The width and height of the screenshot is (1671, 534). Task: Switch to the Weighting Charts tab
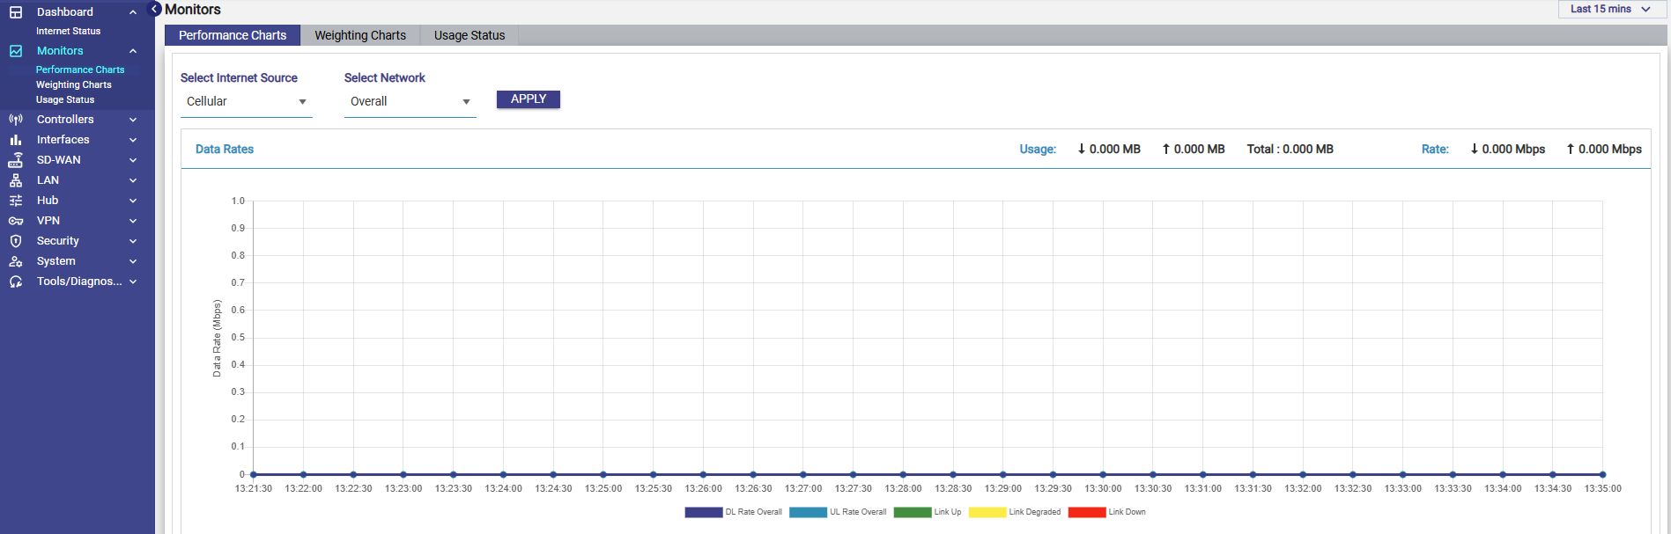click(x=360, y=35)
